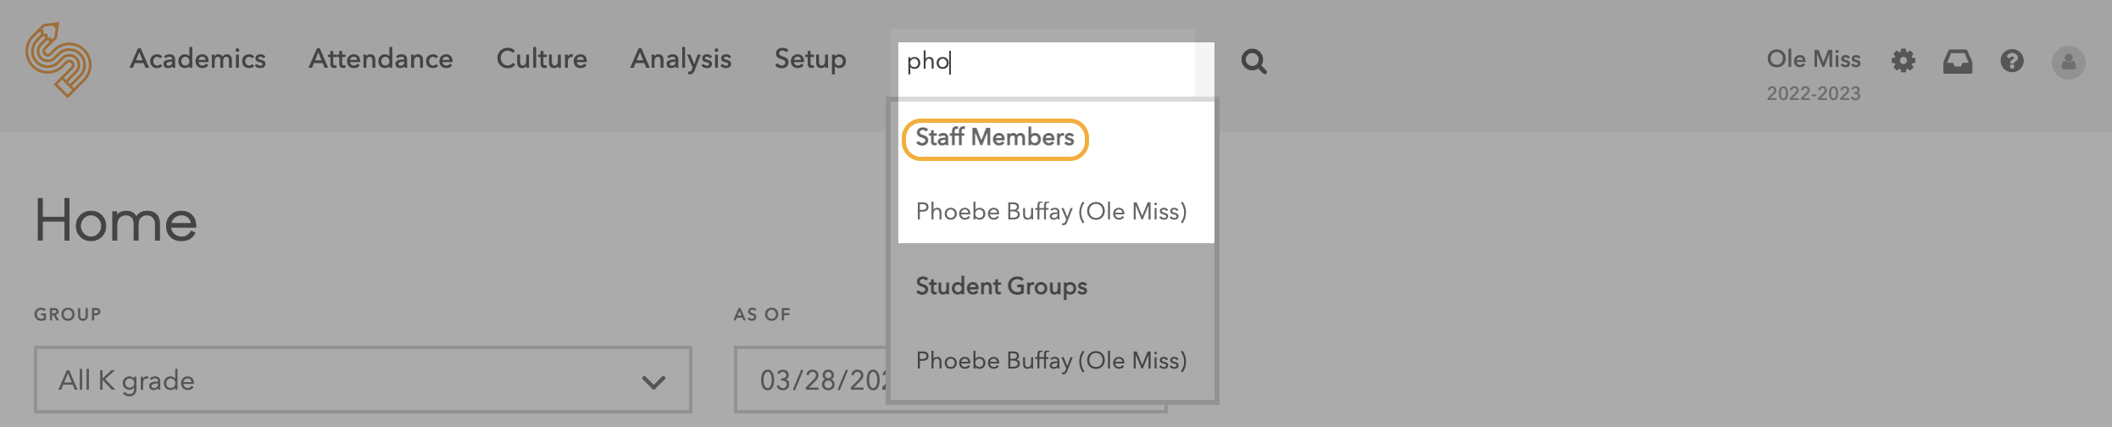Image resolution: width=2112 pixels, height=427 pixels.
Task: Expand the Group dropdown showing All K grade
Action: 363,380
